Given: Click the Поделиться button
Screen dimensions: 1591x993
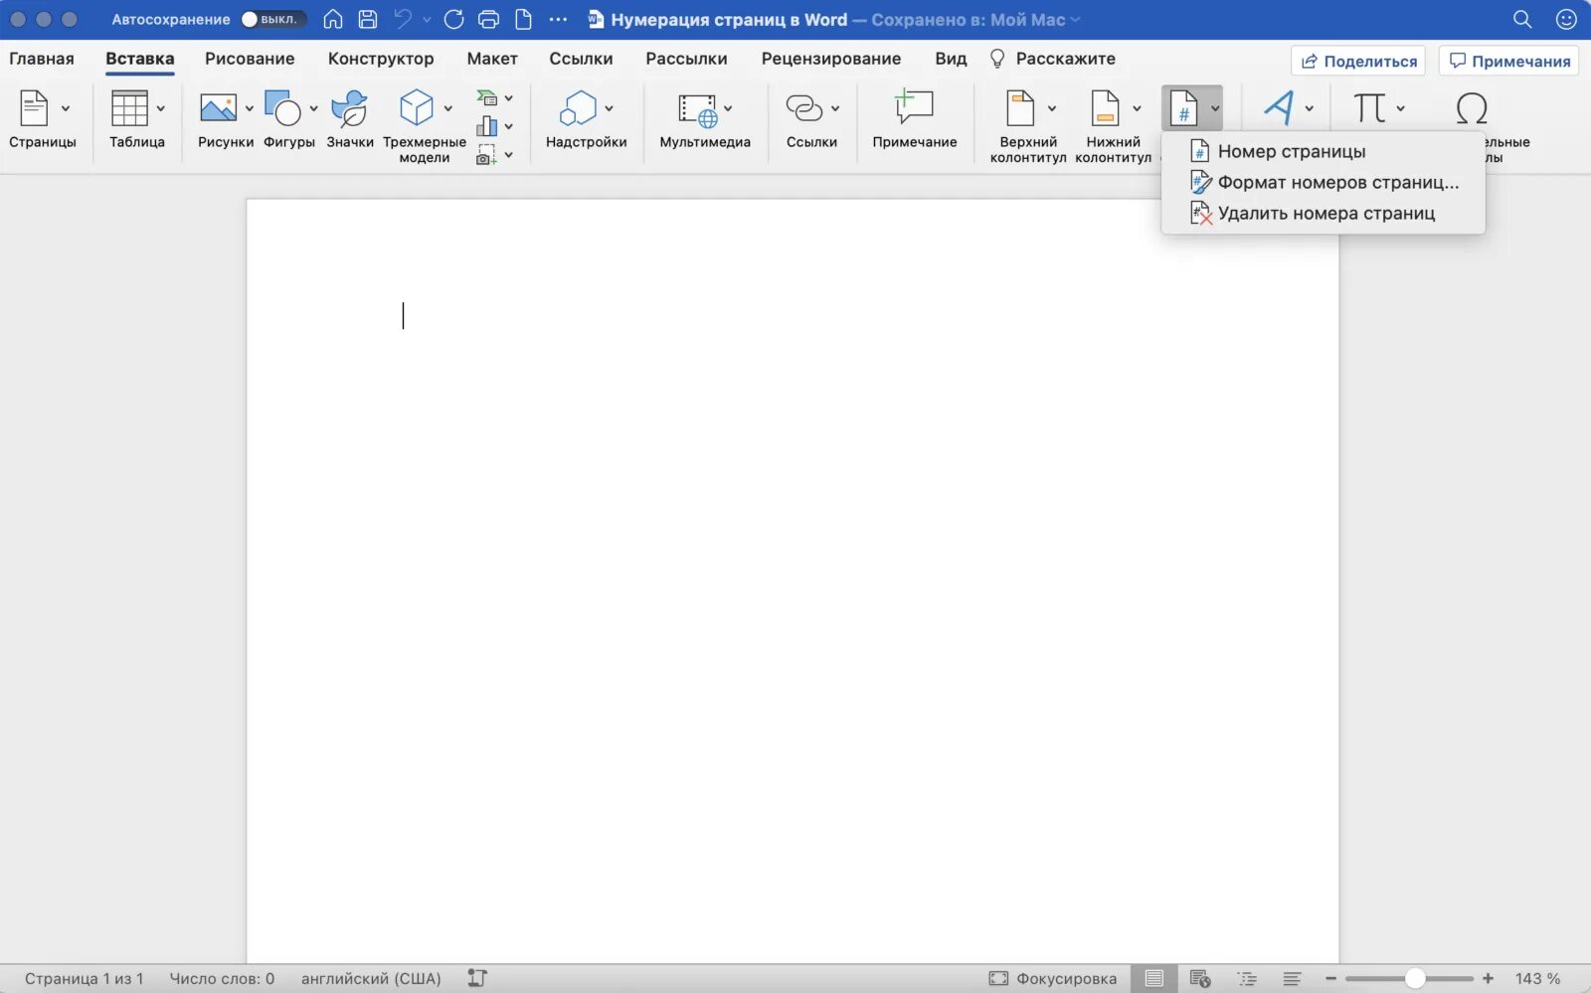Looking at the screenshot, I should coord(1358,61).
